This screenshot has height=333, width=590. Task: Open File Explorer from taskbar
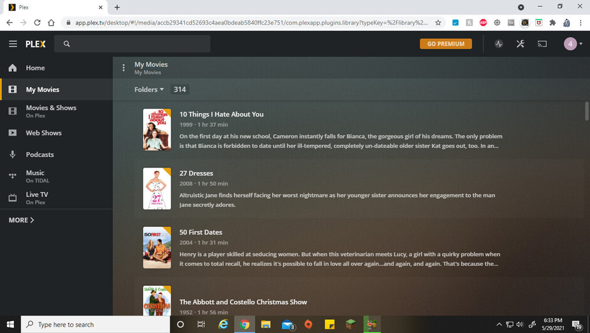266,324
